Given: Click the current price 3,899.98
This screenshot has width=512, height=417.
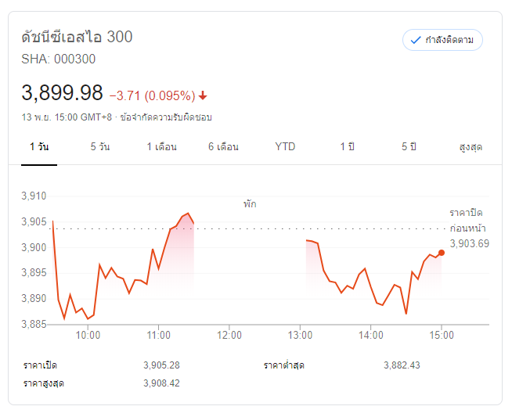Looking at the screenshot, I should coord(63,93).
